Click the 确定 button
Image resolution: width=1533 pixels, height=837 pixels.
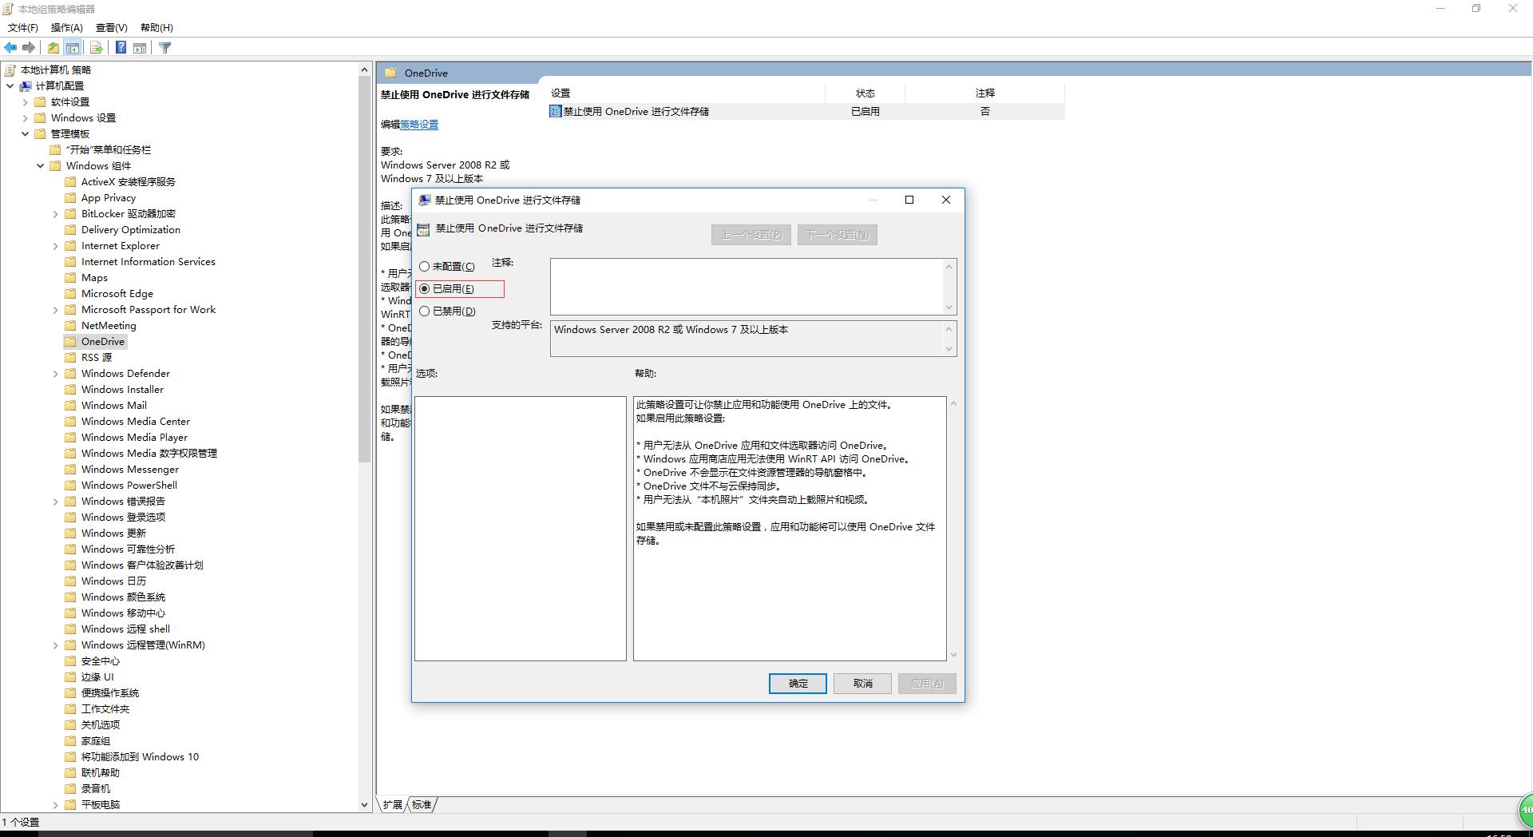798,684
